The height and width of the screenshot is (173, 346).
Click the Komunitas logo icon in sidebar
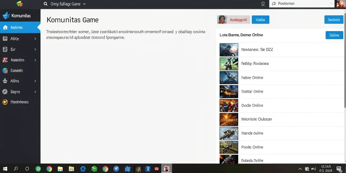pos(6,16)
